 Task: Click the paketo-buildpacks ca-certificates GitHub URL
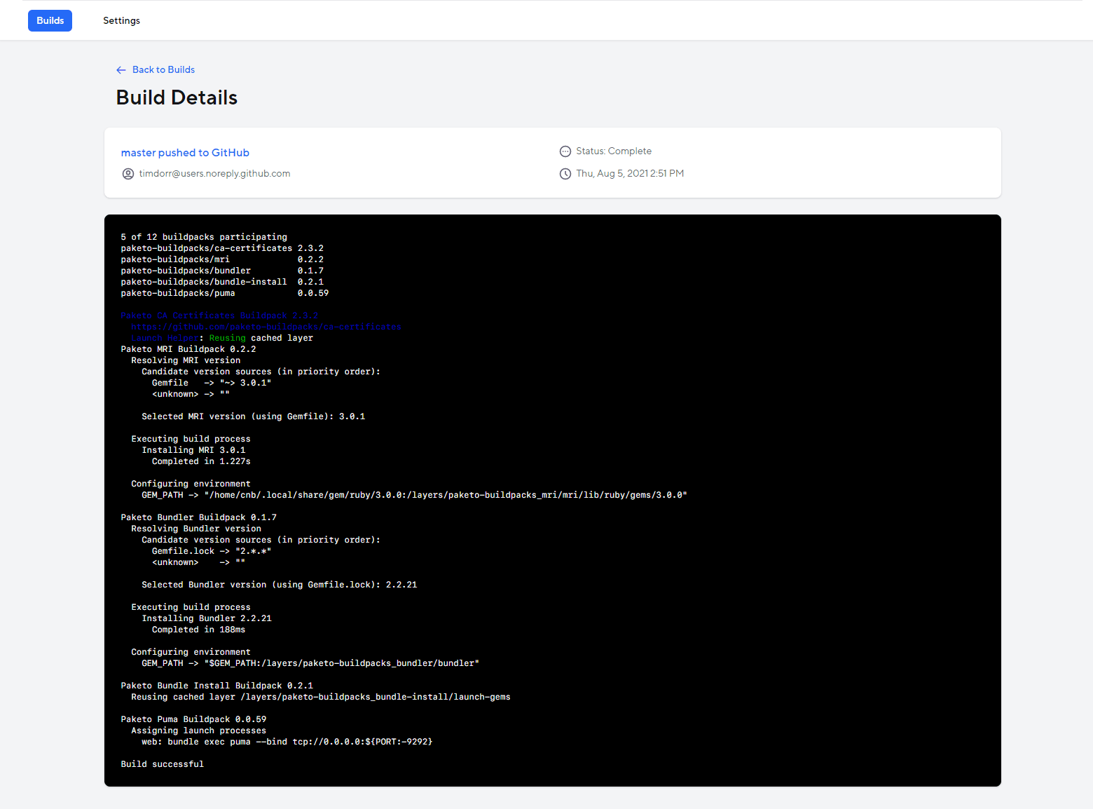[x=266, y=326]
